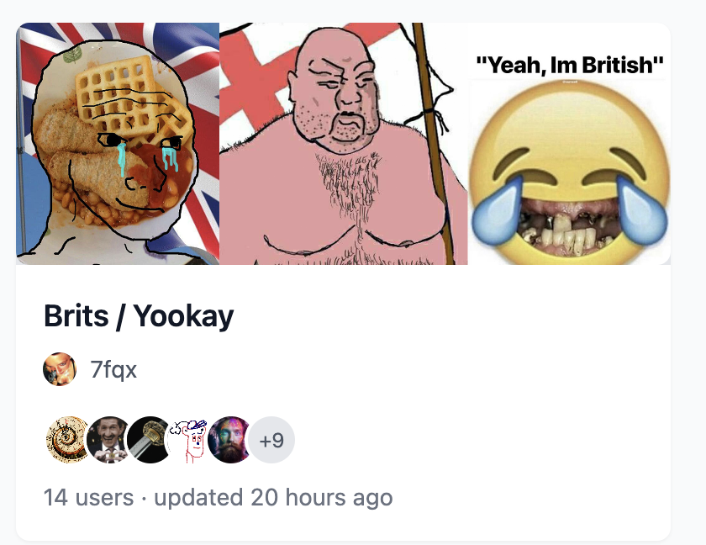Click the "Yeah, Im British" caption text
Screen dimensions: 706x545
point(570,65)
